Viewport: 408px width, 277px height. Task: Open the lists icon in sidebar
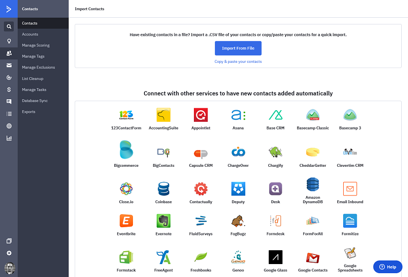click(9, 114)
